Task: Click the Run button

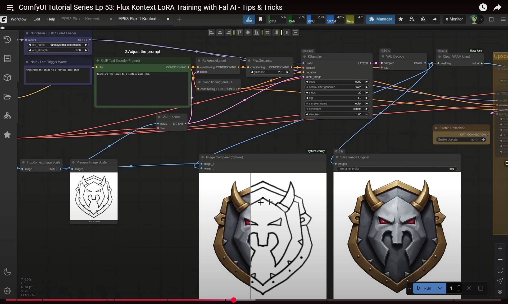Action: (x=424, y=288)
